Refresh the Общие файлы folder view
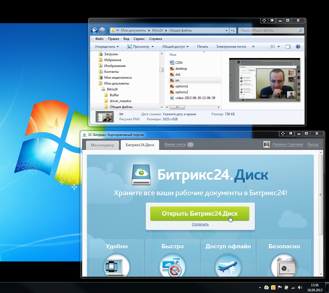 [x=233, y=30]
